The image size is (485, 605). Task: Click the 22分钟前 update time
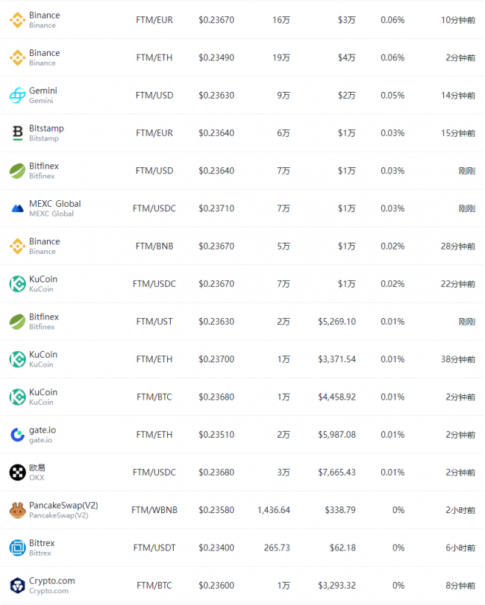pyautogui.click(x=458, y=284)
